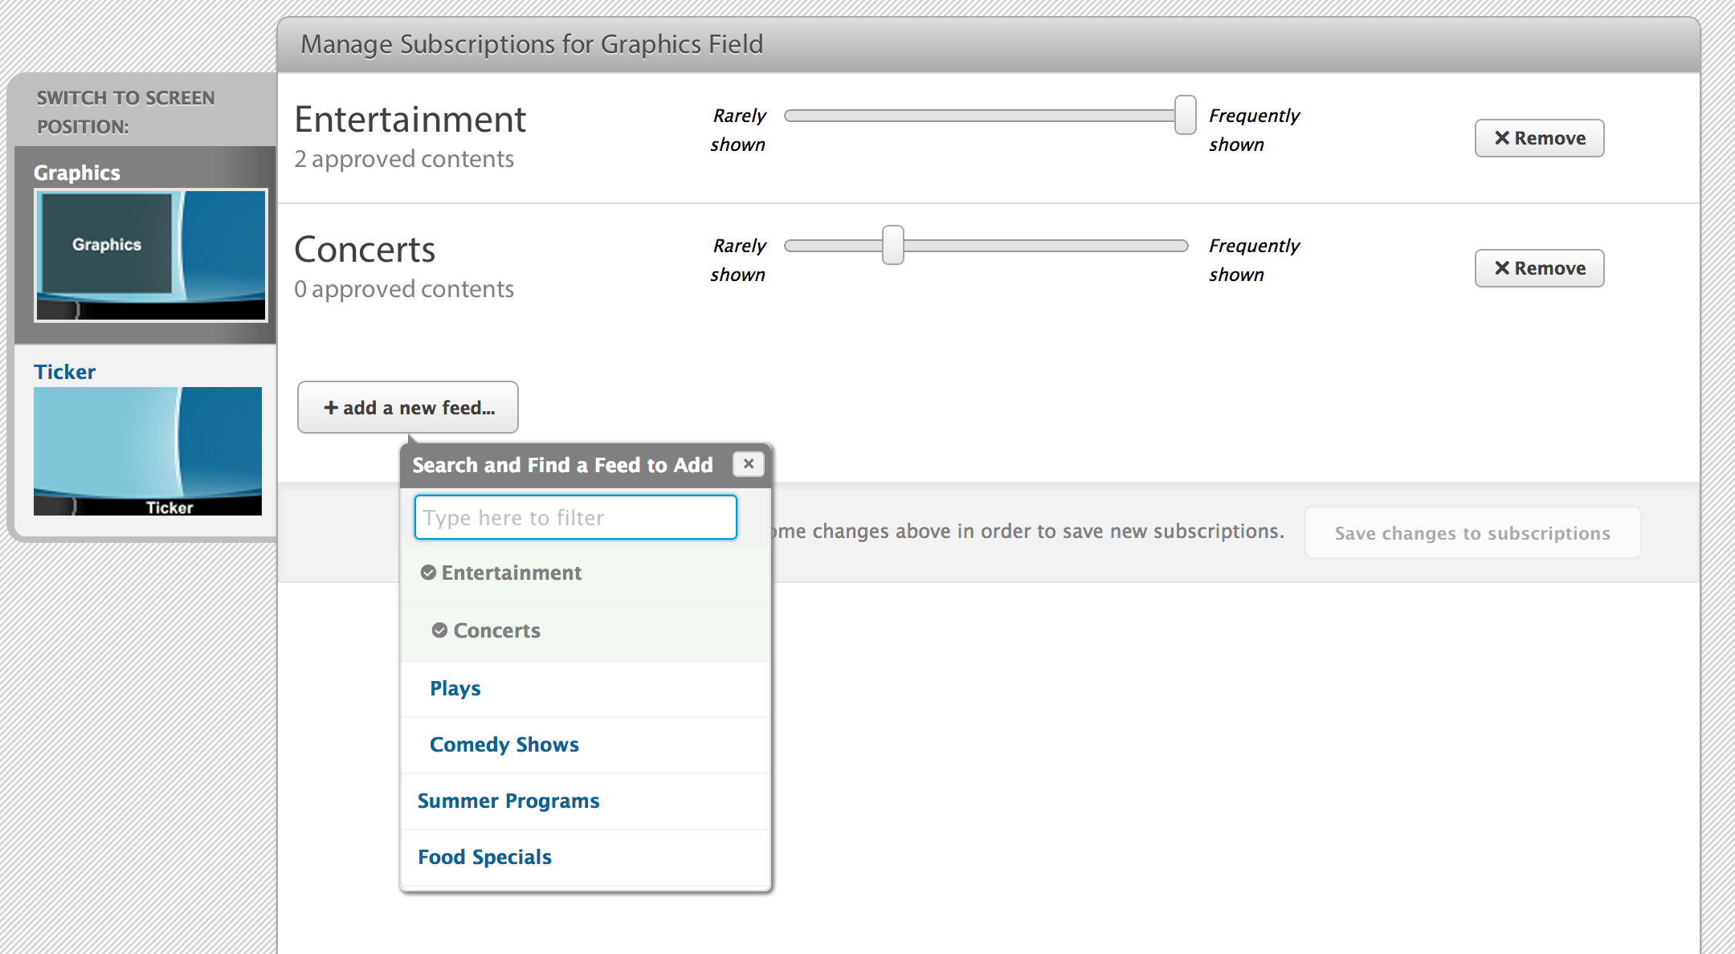
Task: Save changes to subscriptions
Action: 1472,533
